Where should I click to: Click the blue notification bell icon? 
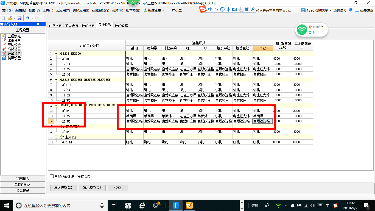click(351, 10)
